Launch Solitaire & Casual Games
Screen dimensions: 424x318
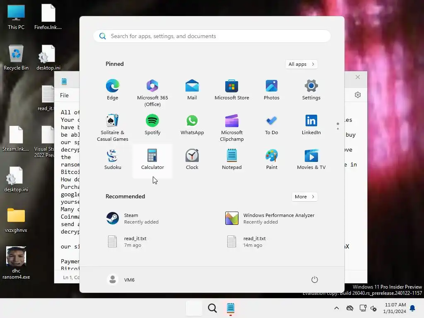tap(113, 128)
